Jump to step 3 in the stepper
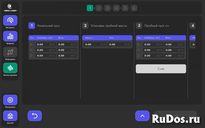The image size is (205, 128). point(107,8)
